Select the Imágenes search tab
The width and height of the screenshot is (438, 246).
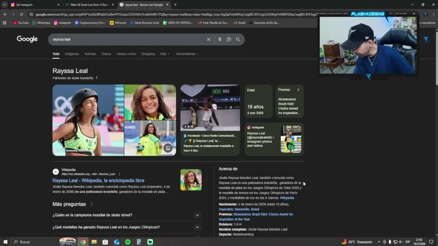[72, 54]
